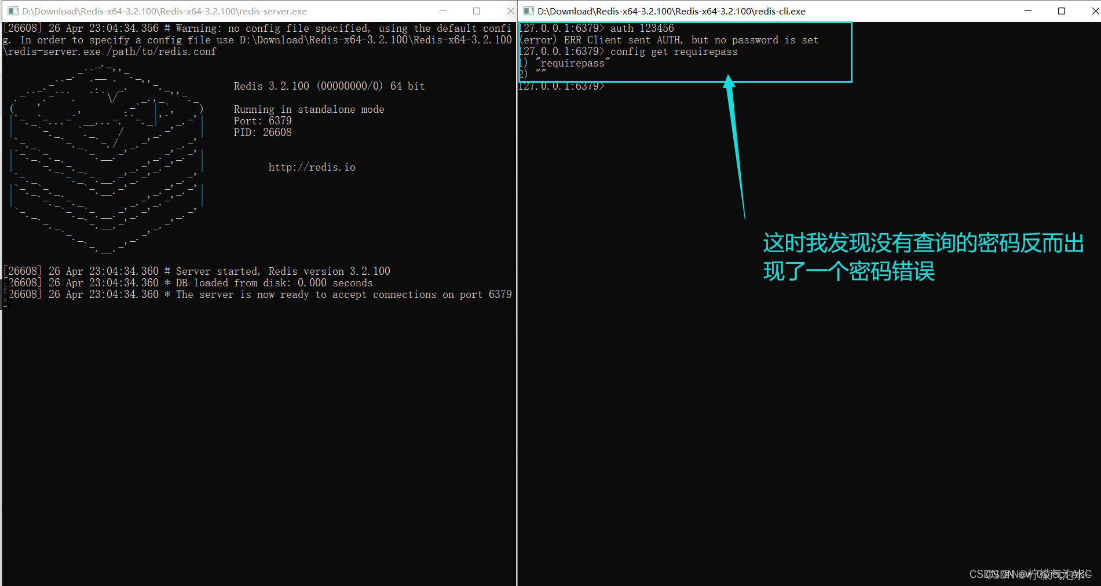Maximize the redis-cli.exe window
Viewport: 1101px width, 586px height.
(1062, 11)
